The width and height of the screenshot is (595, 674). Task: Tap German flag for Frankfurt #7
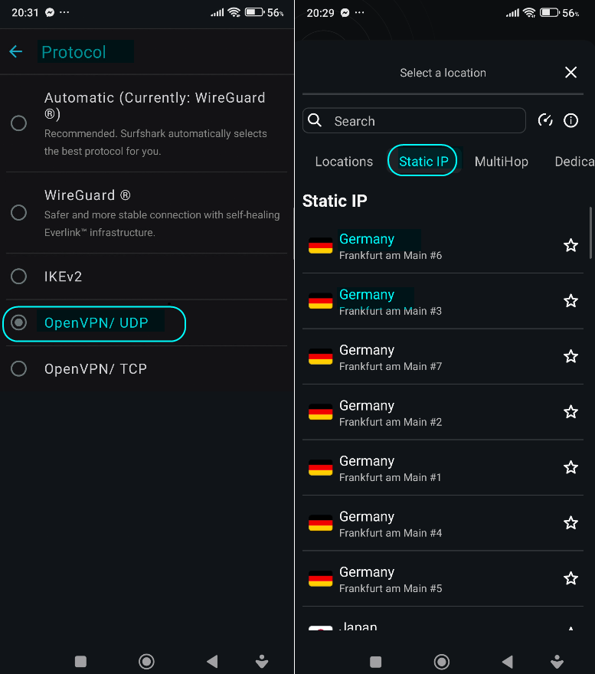(320, 356)
